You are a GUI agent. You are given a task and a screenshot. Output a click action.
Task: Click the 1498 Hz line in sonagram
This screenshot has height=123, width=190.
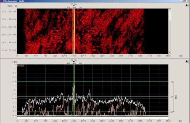[74, 30]
